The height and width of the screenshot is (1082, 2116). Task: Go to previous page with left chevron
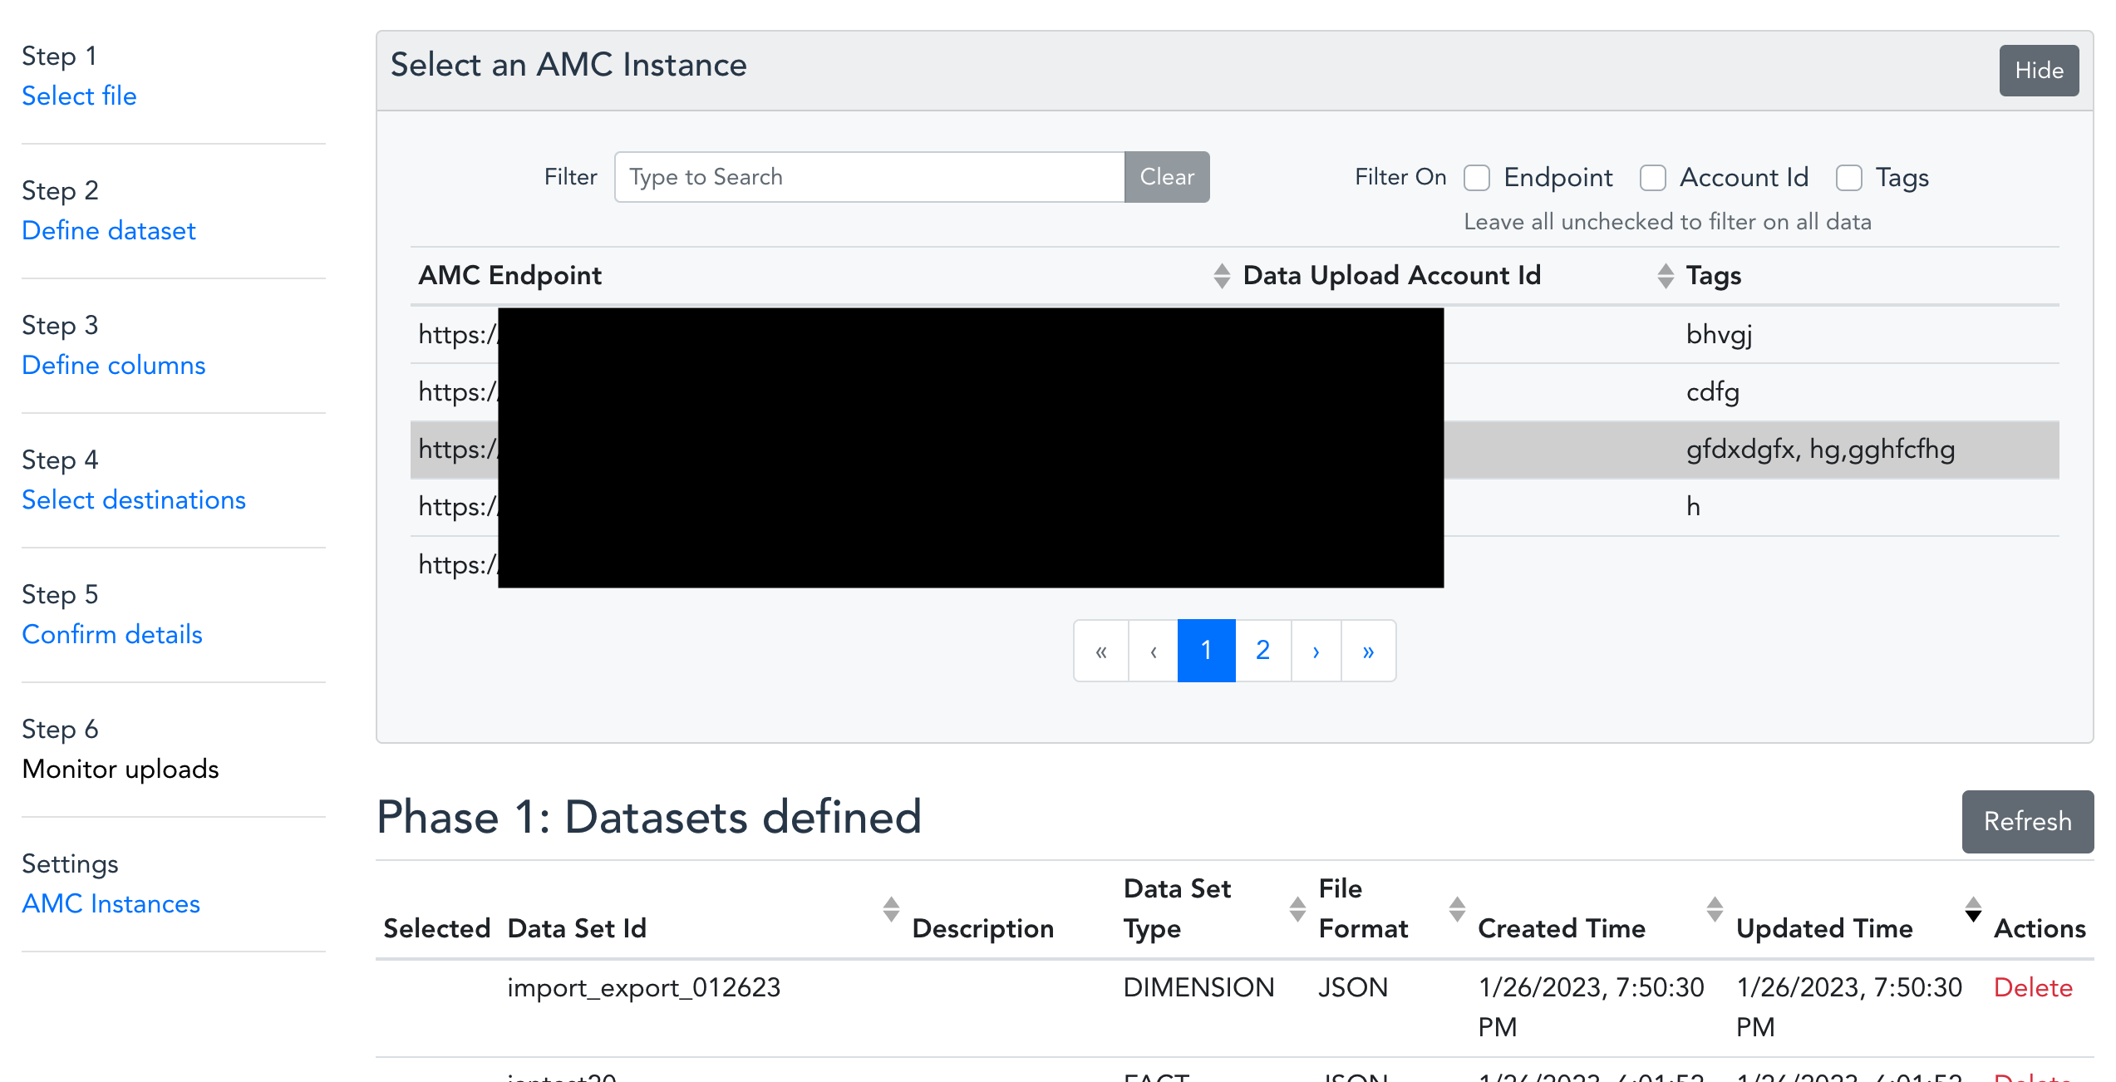coord(1153,651)
